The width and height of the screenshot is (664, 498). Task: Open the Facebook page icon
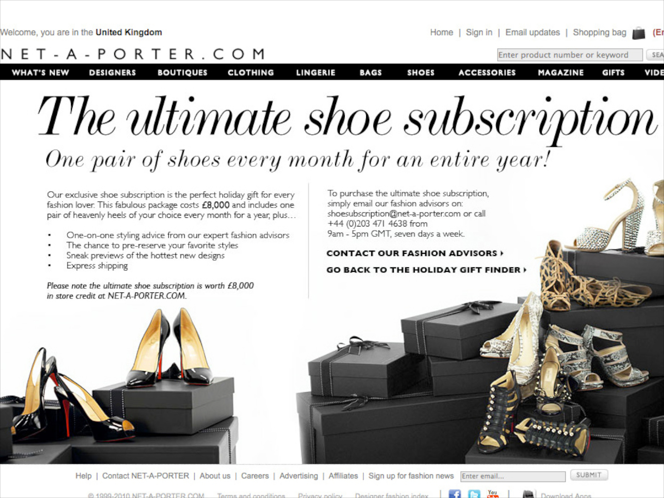point(454,494)
